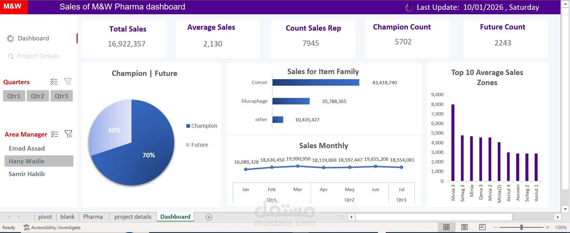Select Qtr2 in Quarters slicer
The image size is (570, 233).
coord(38,96)
